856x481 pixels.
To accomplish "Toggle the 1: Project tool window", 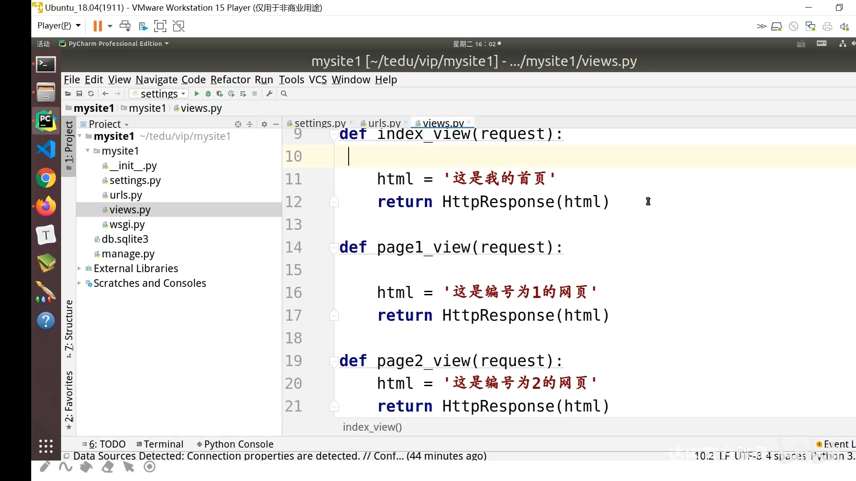I will [69, 146].
